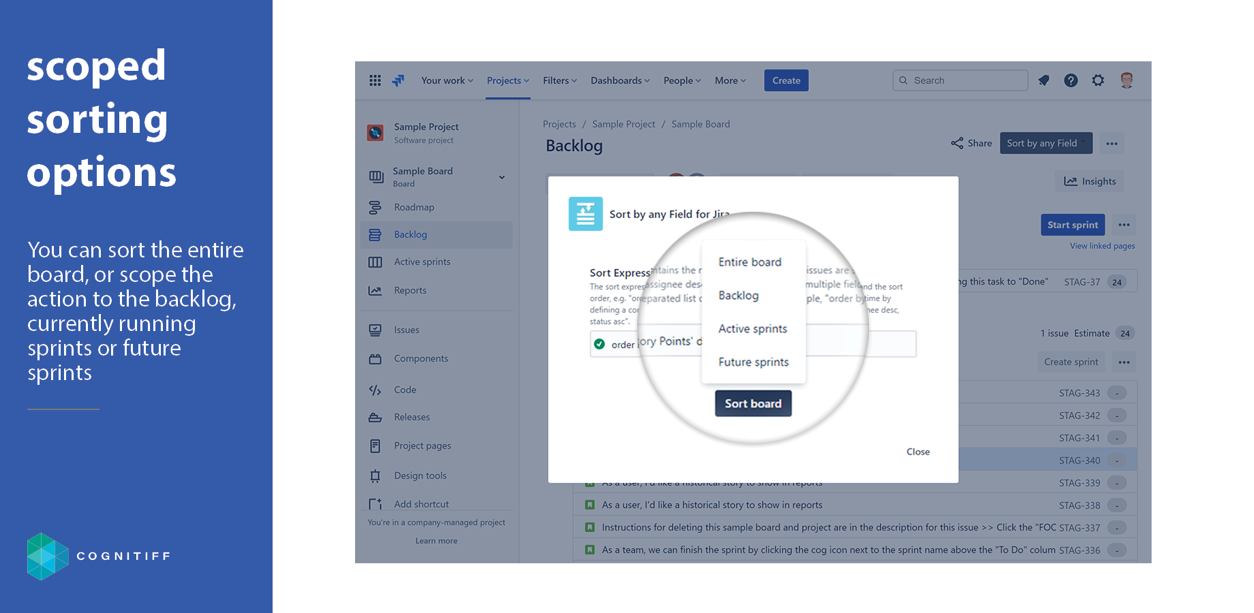The width and height of the screenshot is (1254, 613).
Task: Open the settings gear icon
Action: (1098, 80)
